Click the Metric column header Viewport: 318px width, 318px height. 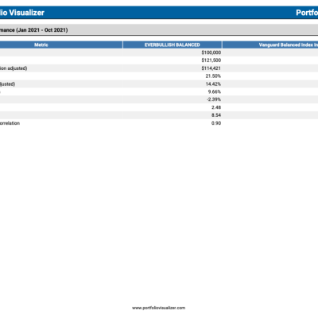click(x=61, y=45)
